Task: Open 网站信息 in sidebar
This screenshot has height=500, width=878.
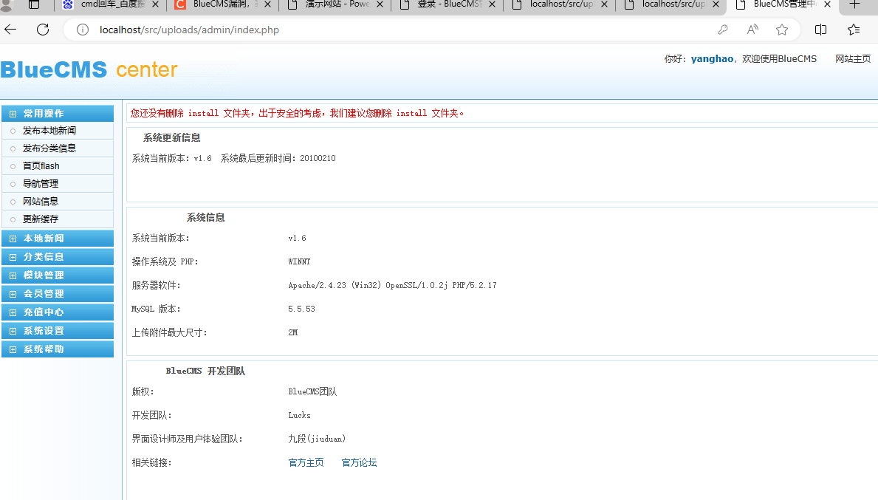Action: click(x=41, y=202)
